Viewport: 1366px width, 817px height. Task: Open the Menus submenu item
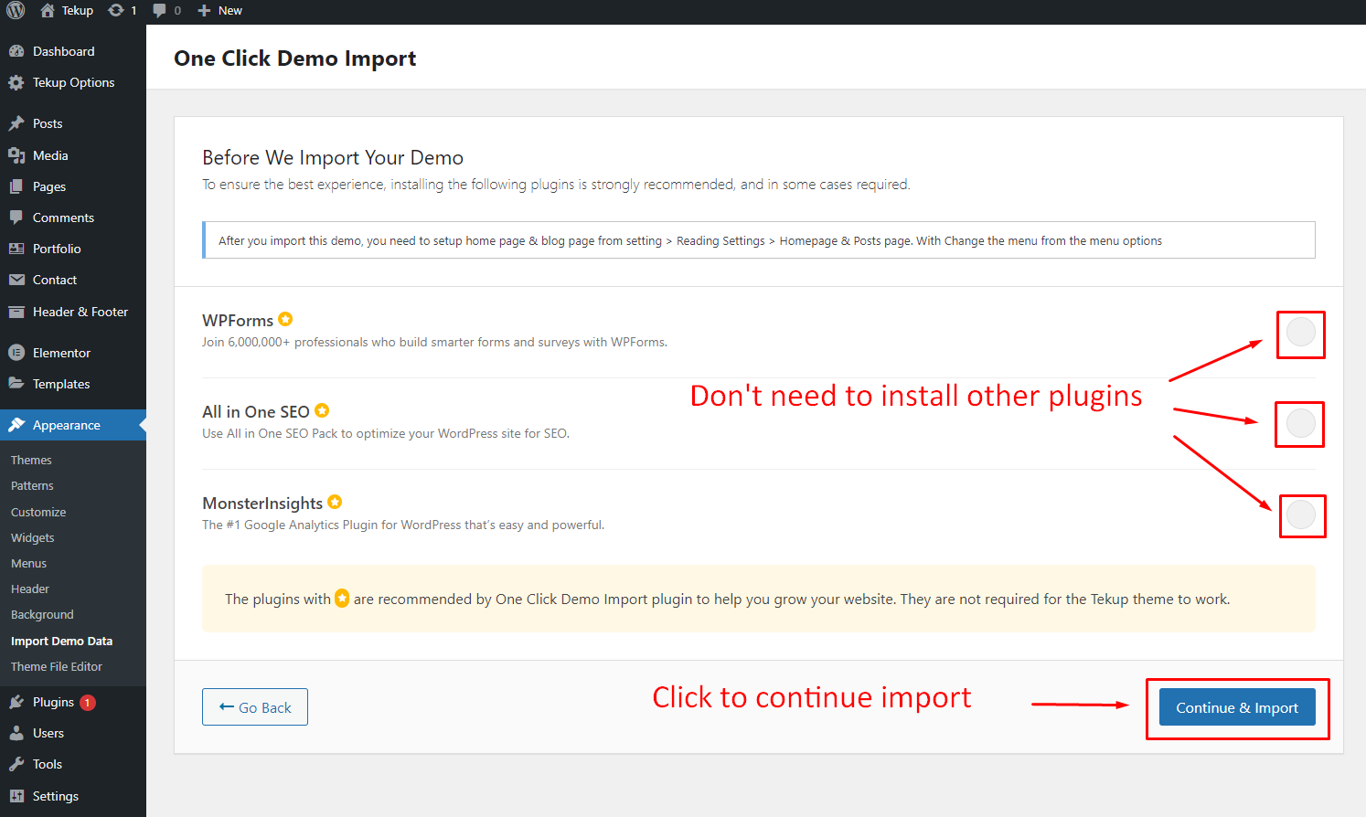coord(28,563)
